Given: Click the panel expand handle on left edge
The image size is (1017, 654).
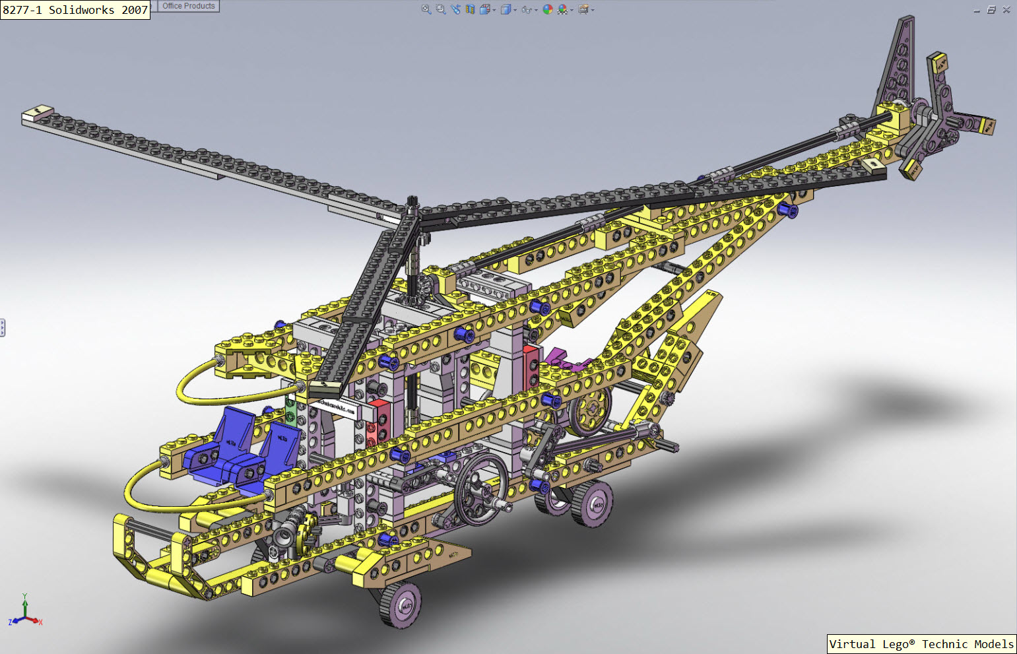Looking at the screenshot, I should coord(3,327).
